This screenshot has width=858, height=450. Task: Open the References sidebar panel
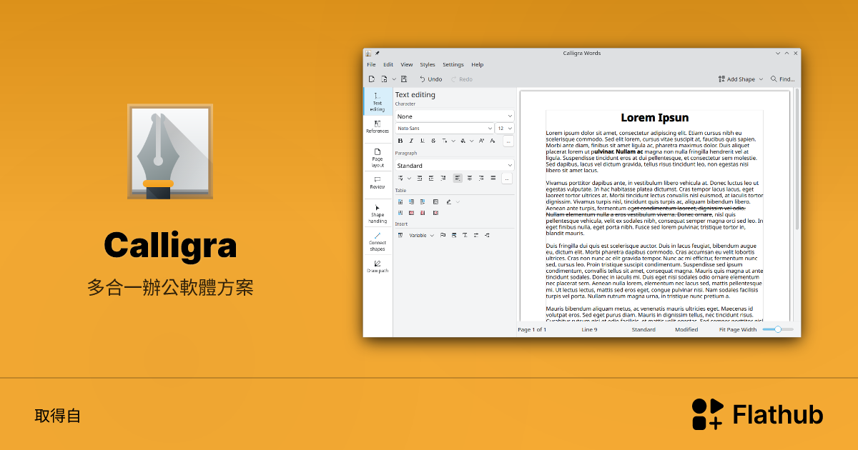pos(377,125)
